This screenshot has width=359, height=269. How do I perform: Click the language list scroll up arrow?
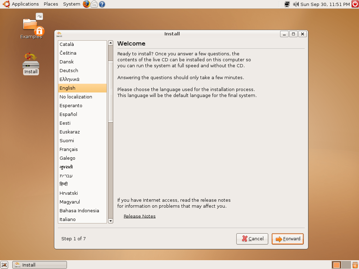point(110,43)
